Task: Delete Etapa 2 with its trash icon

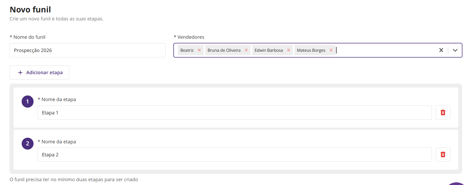Action: [443, 155]
